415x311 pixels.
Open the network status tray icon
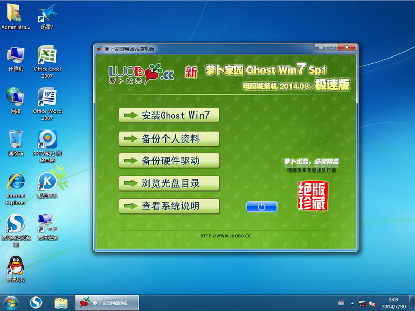[362, 303]
